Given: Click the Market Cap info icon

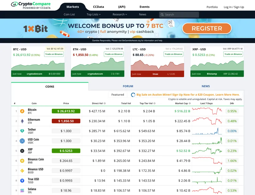Looking at the screenshot, I should pos(190,103).
